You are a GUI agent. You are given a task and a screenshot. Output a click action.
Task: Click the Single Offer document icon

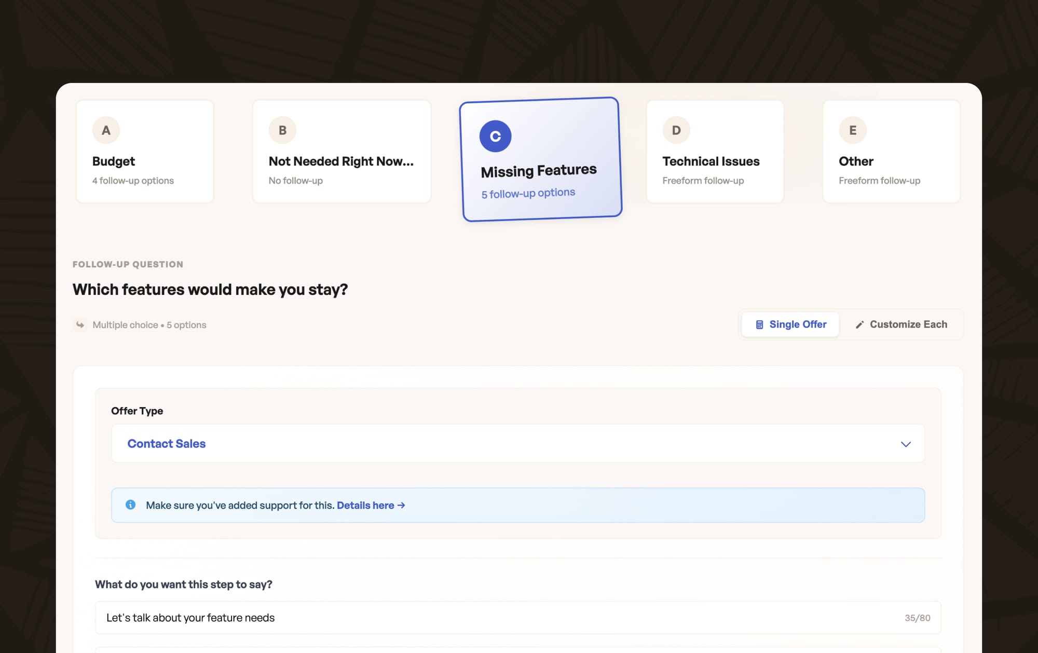[759, 325]
